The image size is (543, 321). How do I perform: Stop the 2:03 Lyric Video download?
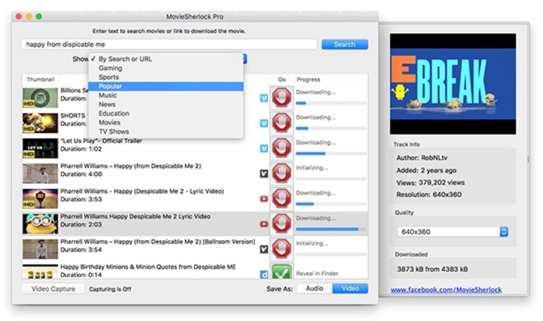tap(281, 224)
